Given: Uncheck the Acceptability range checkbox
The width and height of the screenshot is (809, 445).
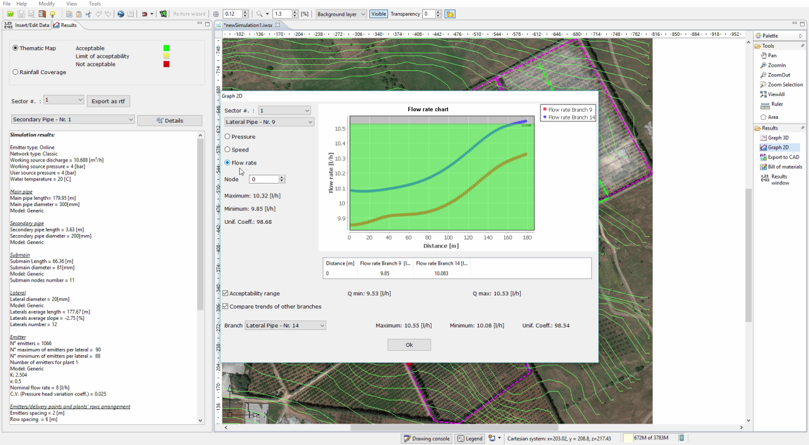Looking at the screenshot, I should [226, 294].
